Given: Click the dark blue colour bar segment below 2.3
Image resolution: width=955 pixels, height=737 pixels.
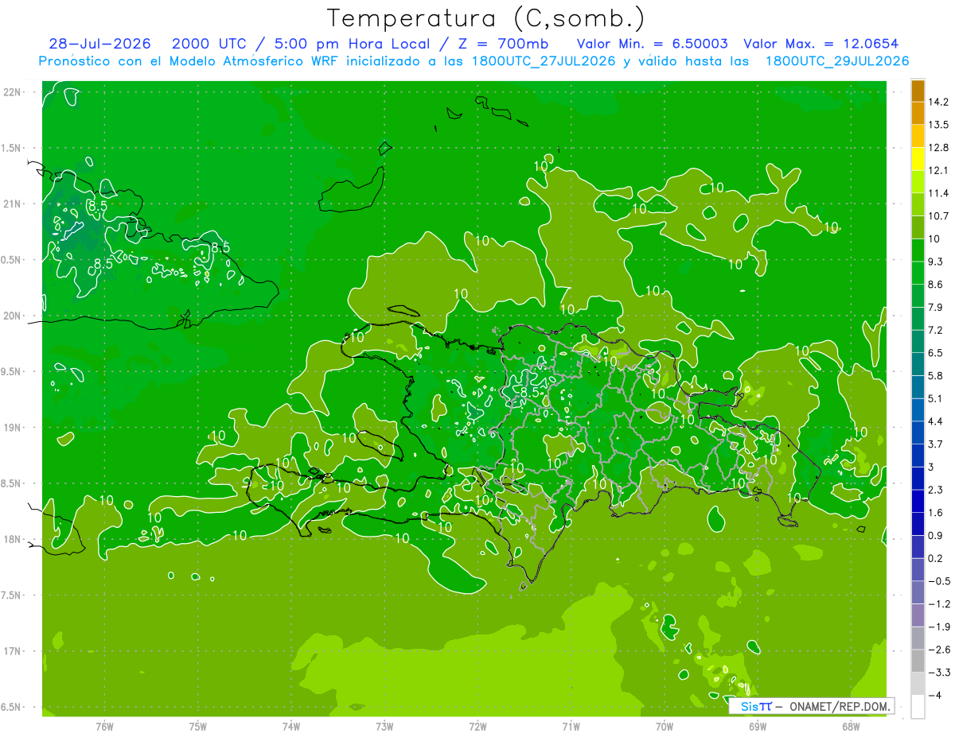Looking at the screenshot, I should point(918,501).
